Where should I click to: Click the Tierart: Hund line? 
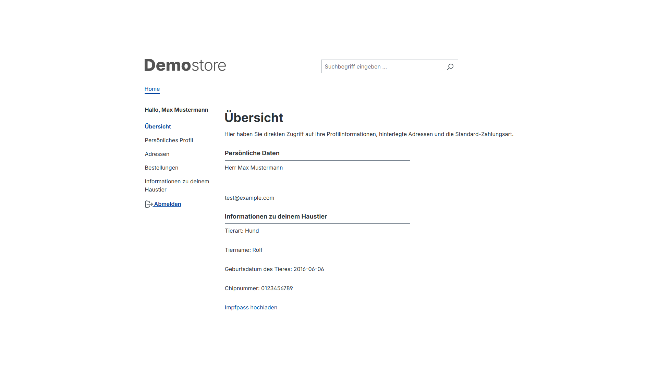click(242, 231)
